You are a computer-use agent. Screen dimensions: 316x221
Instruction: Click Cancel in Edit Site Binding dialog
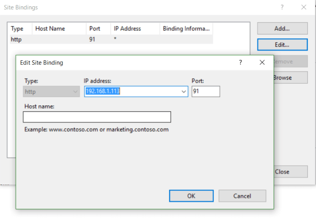242,196
